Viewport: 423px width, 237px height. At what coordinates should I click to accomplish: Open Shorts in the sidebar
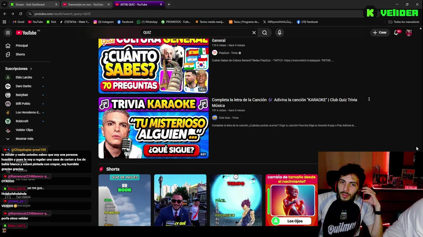[20, 54]
